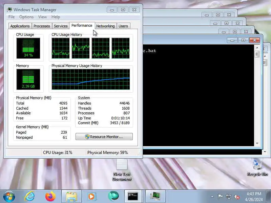The height and width of the screenshot is (203, 271).
Task: Click the first CPU Usage History graph
Action: 61,48
